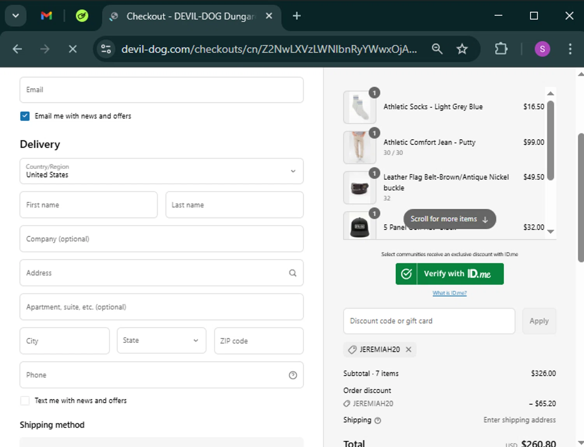Select the Checkout - DEVIL-DOG tab
This screenshot has height=447, width=584.
click(191, 16)
